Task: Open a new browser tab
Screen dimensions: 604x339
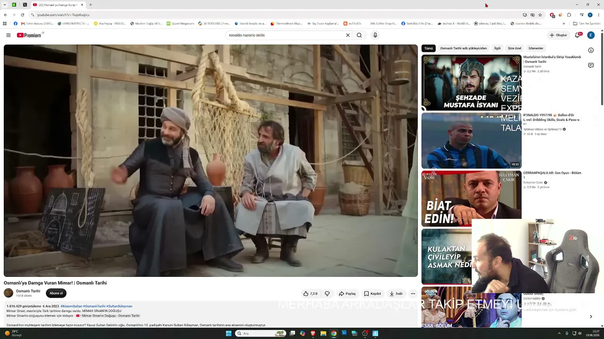Action: coord(91,5)
